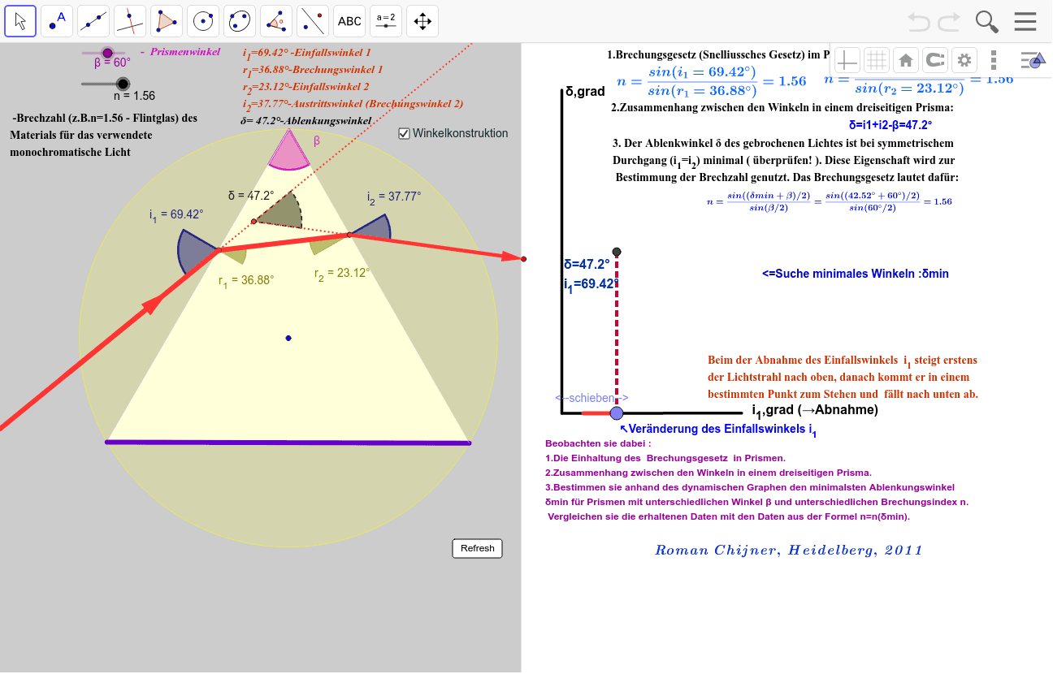
Task: Toggle axes display in style bar
Action: [x=847, y=60]
